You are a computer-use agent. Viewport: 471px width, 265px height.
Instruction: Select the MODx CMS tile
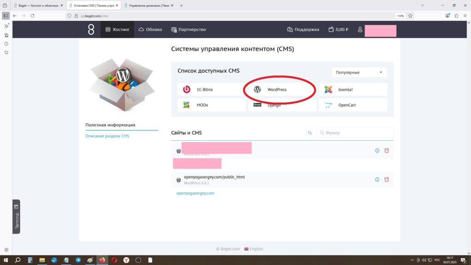[x=212, y=105]
